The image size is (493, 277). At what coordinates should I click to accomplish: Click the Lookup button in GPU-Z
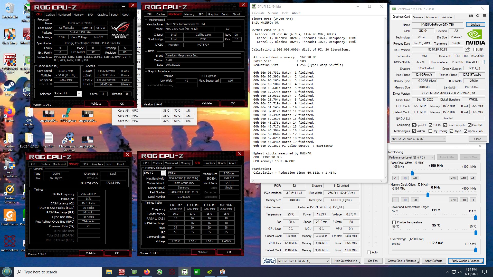475,25
